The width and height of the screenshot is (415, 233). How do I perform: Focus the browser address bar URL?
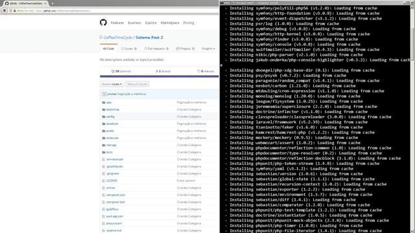[63, 11]
